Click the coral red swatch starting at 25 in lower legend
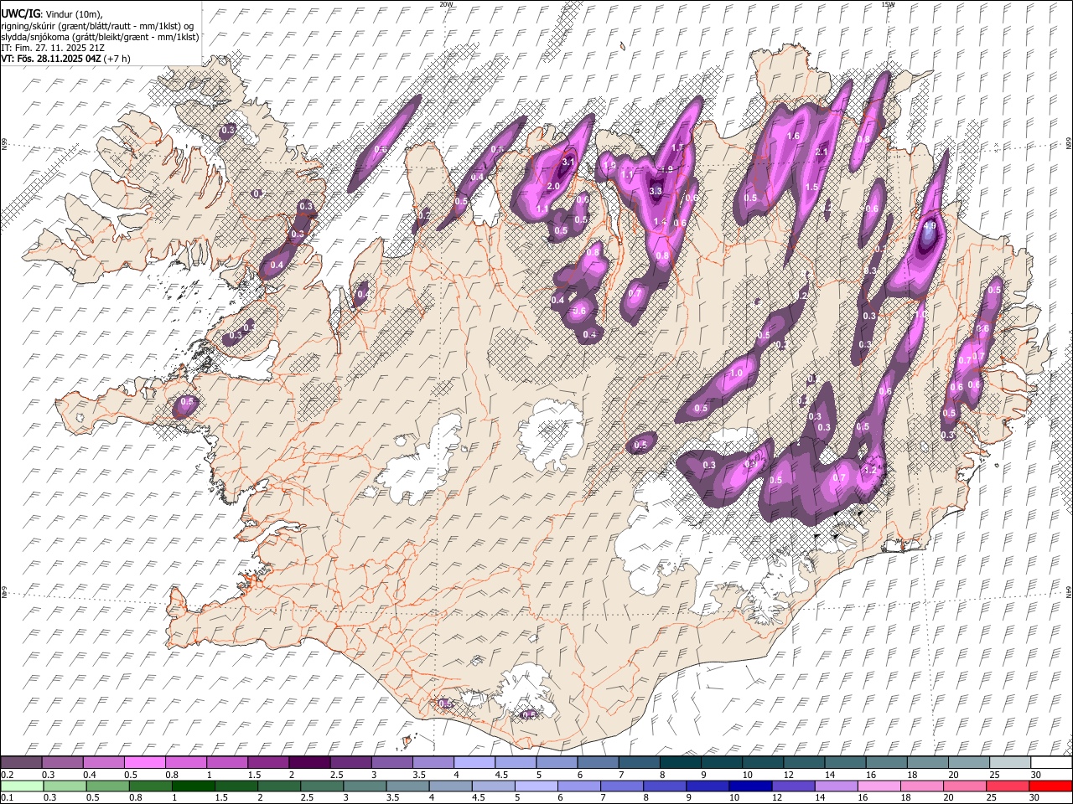Image resolution: width=1073 pixels, height=804 pixels. 1008,786
